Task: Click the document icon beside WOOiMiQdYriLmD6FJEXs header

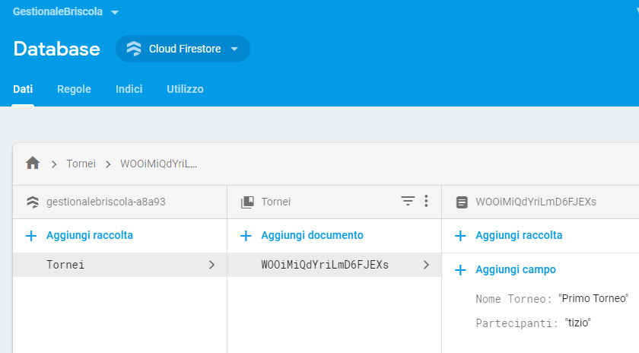Action: point(461,202)
